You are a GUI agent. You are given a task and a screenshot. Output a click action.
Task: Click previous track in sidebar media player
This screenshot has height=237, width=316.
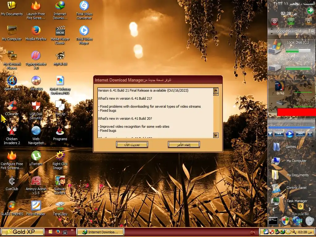(x=279, y=134)
